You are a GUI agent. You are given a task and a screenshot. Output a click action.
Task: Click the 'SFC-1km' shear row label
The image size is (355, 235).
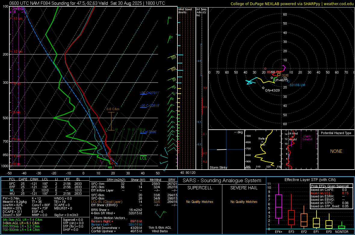click(x=97, y=184)
